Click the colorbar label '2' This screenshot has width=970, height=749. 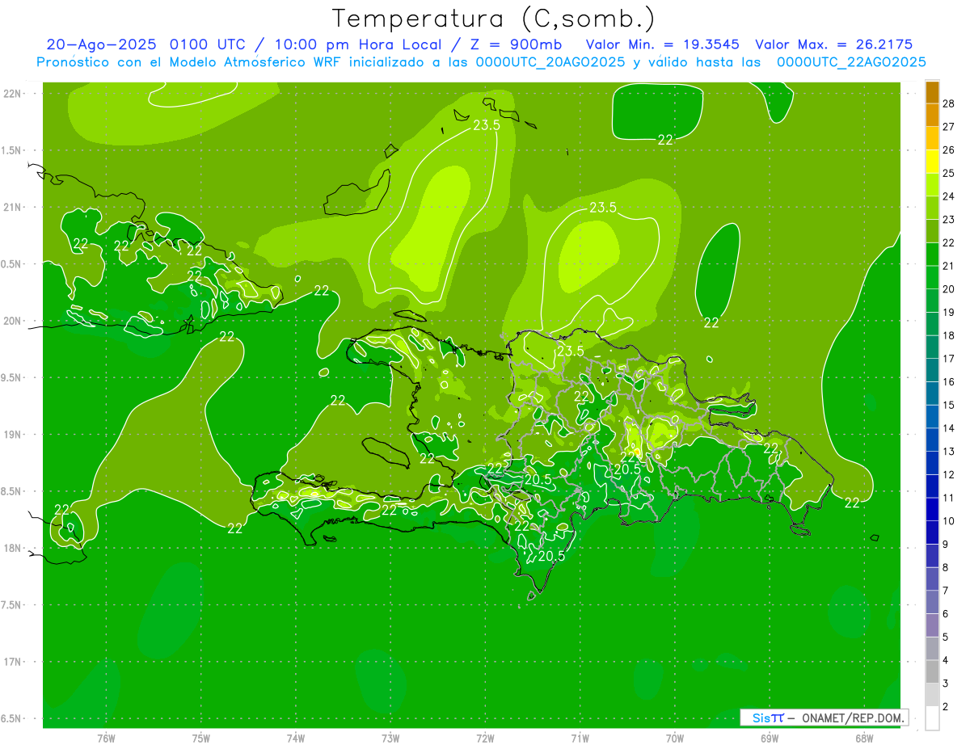(x=946, y=707)
